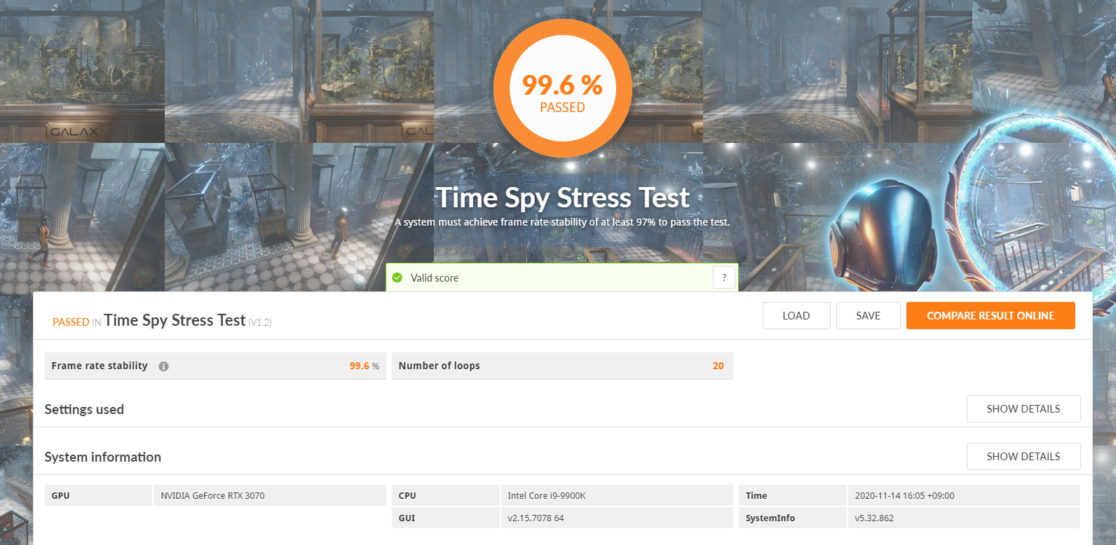Click the Settings used heading
1116x545 pixels.
84,410
